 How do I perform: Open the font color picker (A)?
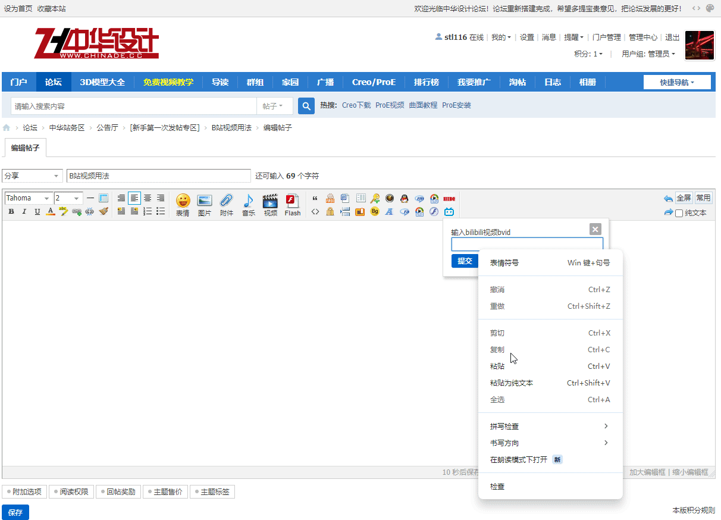click(x=51, y=211)
